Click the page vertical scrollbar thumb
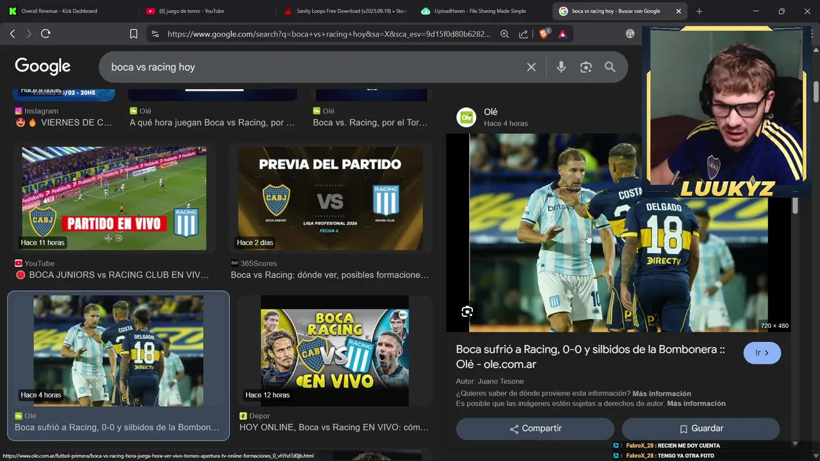The height and width of the screenshot is (461, 820). click(x=816, y=92)
